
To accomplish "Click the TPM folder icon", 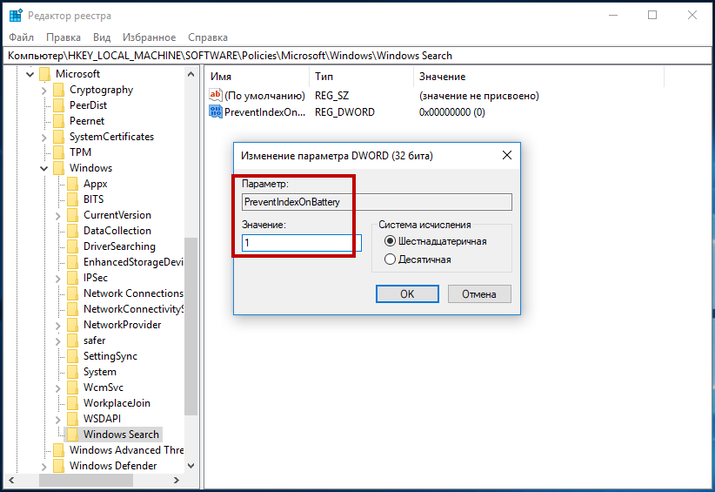I will pyautogui.click(x=59, y=152).
